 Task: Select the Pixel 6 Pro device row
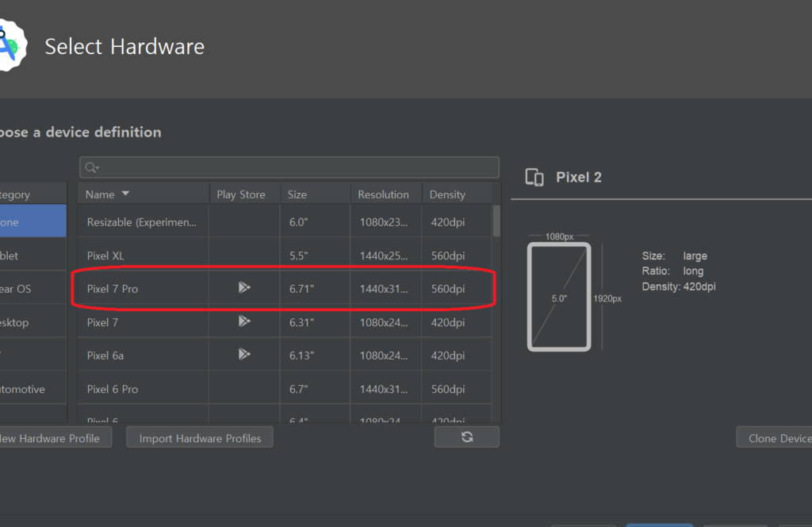click(285, 389)
